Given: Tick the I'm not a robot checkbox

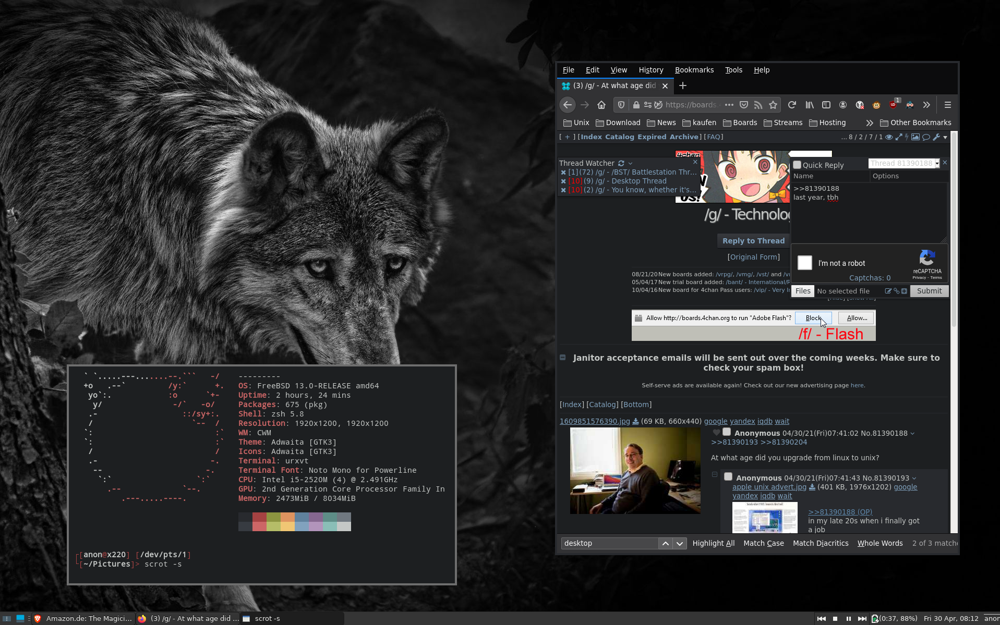Looking at the screenshot, I should (x=805, y=263).
